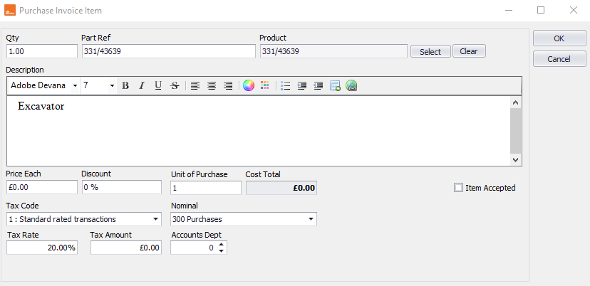Viewport: 590px width, 286px height.
Task: Click into the Price Each field
Action: coord(42,187)
